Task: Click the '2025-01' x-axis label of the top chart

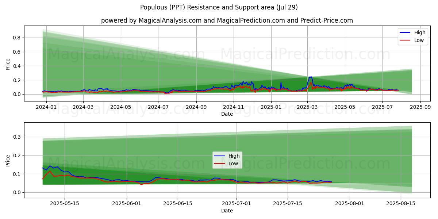Action: [x=272, y=107]
